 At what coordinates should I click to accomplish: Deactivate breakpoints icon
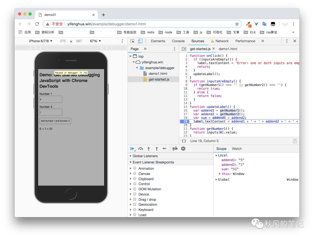coord(175,149)
